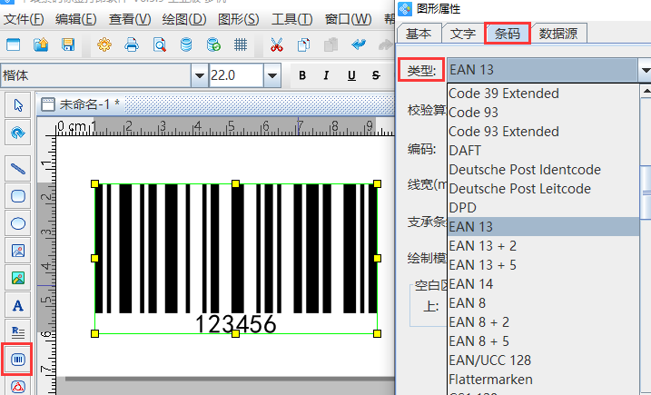
Task: Toggle Strikethrough formatting button
Action: (x=376, y=75)
